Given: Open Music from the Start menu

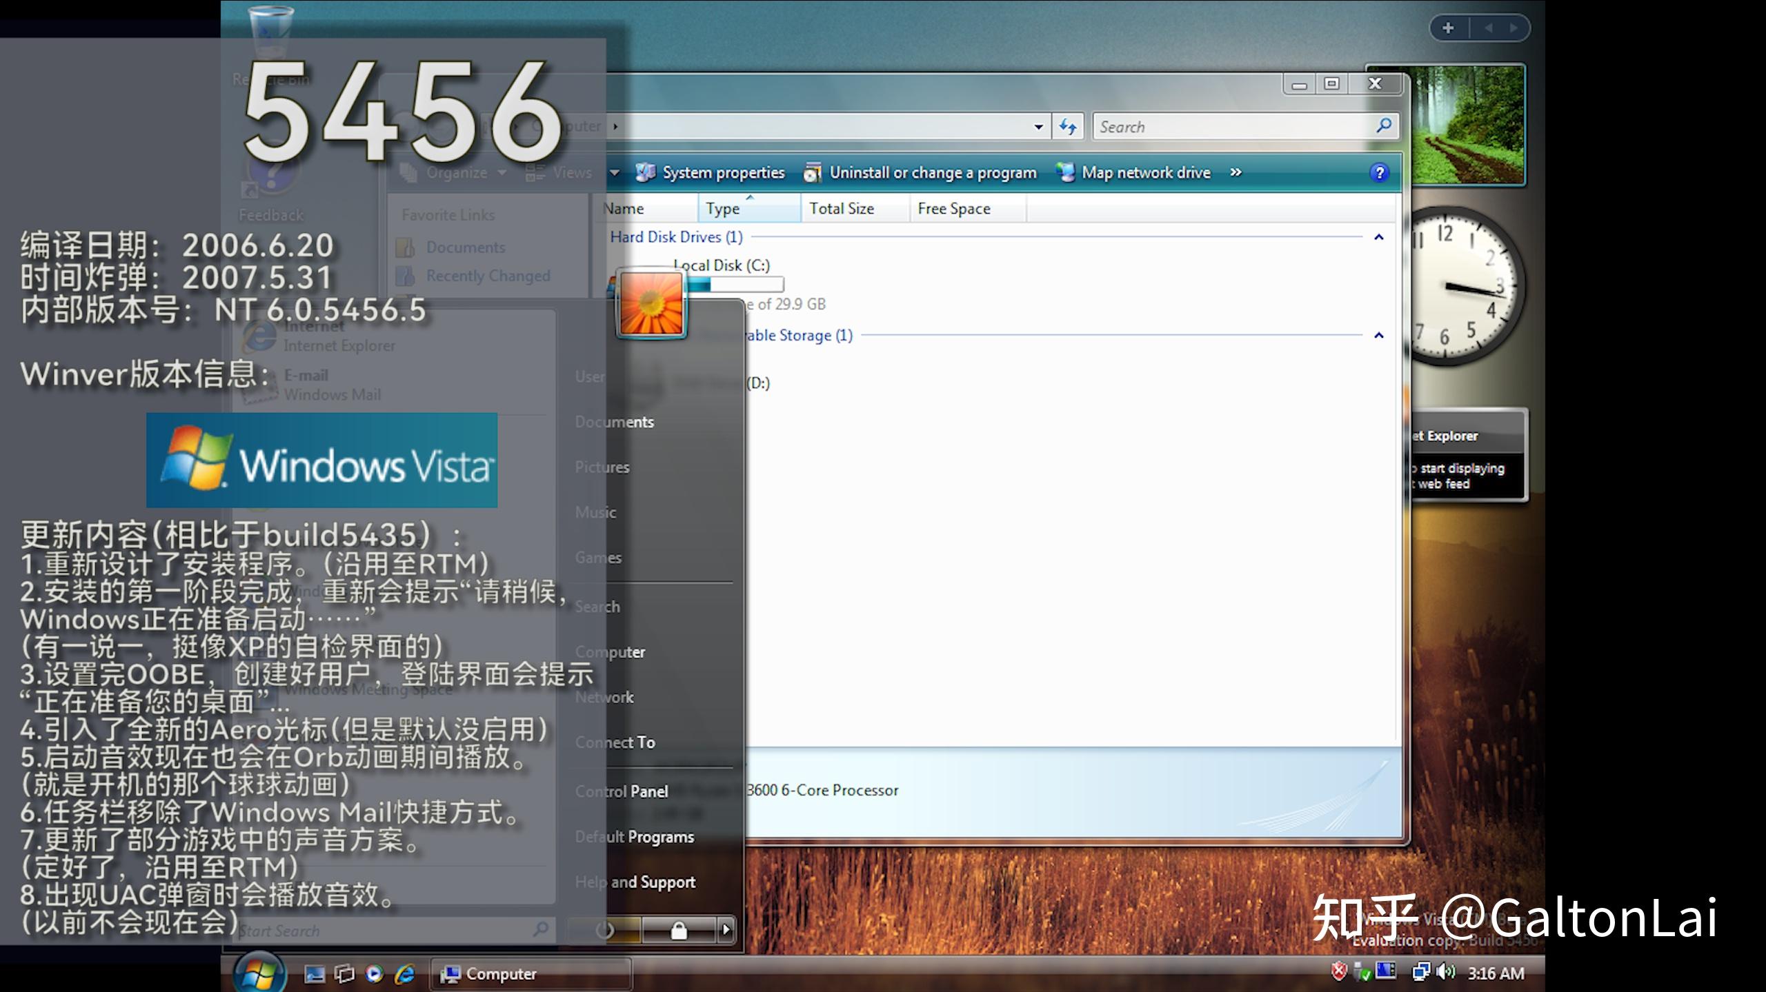Looking at the screenshot, I should point(595,512).
